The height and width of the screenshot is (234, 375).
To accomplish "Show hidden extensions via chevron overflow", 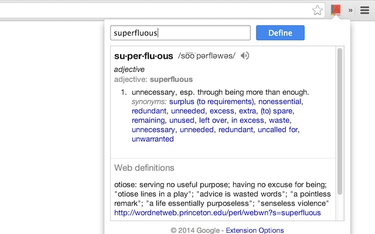I will (x=350, y=11).
